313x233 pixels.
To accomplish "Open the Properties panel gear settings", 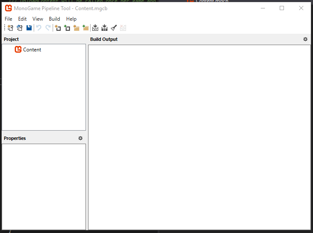I will pyautogui.click(x=80, y=138).
